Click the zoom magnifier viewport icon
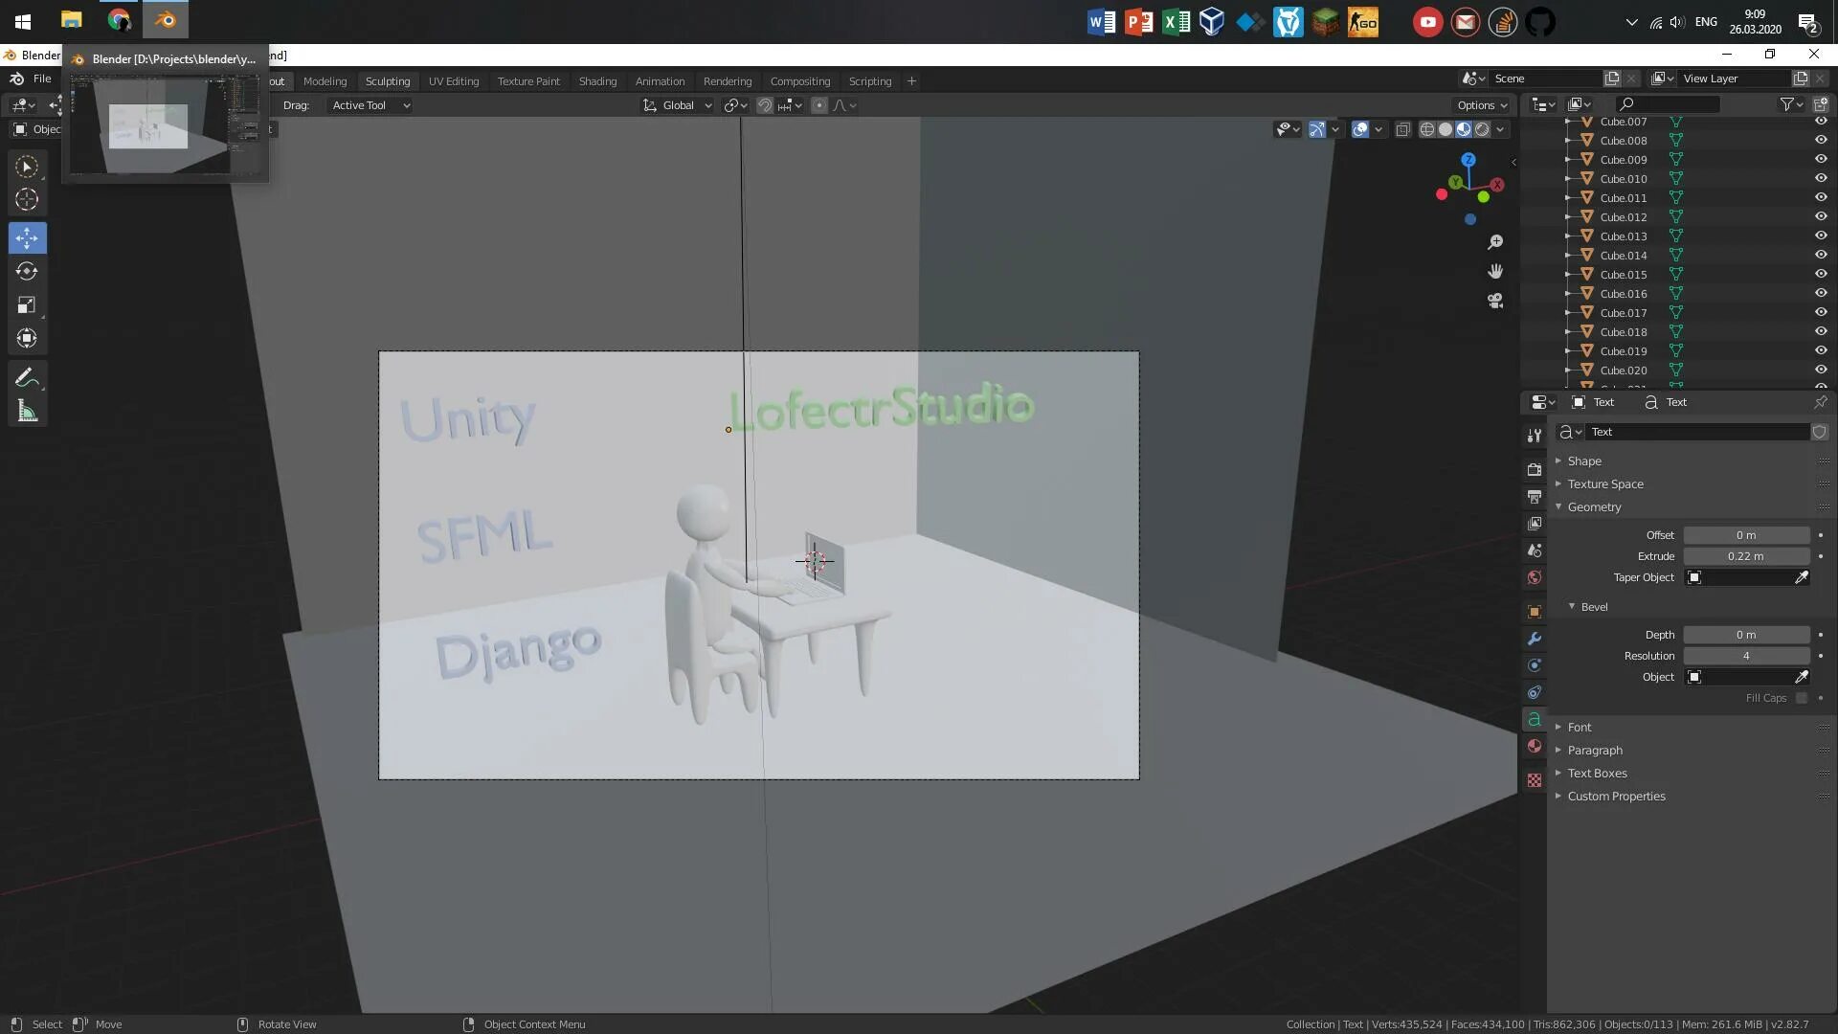 1494,242
